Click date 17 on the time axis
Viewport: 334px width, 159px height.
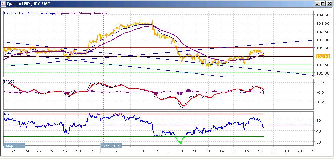click(260, 151)
